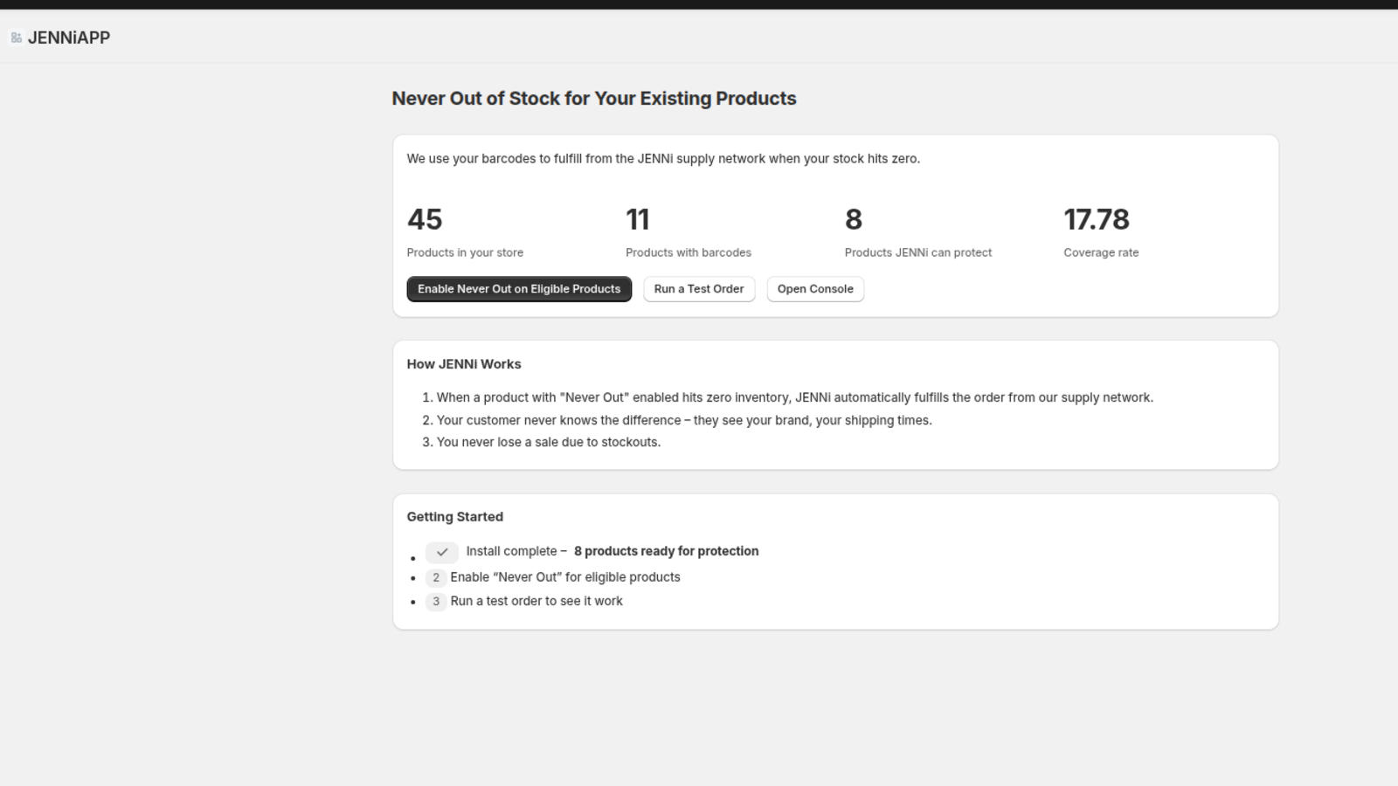
Task: Open the Console
Action: (x=815, y=289)
